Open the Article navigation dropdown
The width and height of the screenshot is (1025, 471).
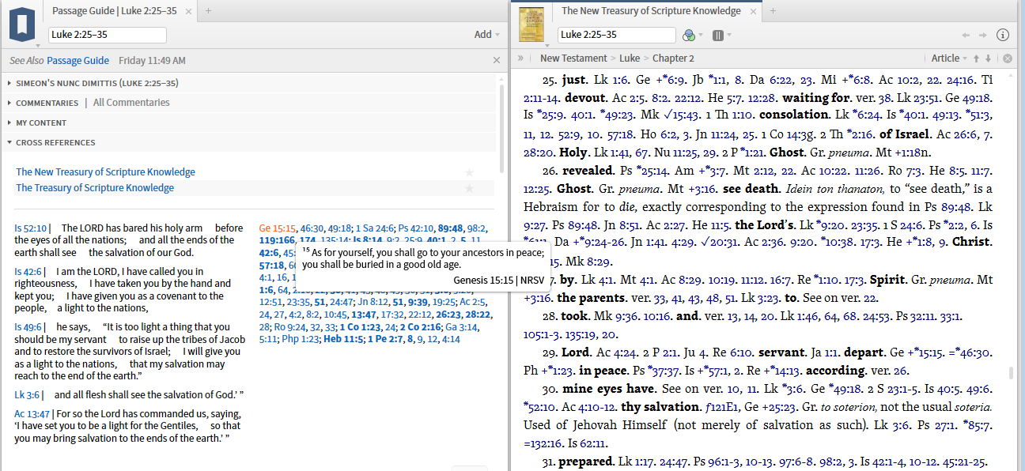[950, 58]
